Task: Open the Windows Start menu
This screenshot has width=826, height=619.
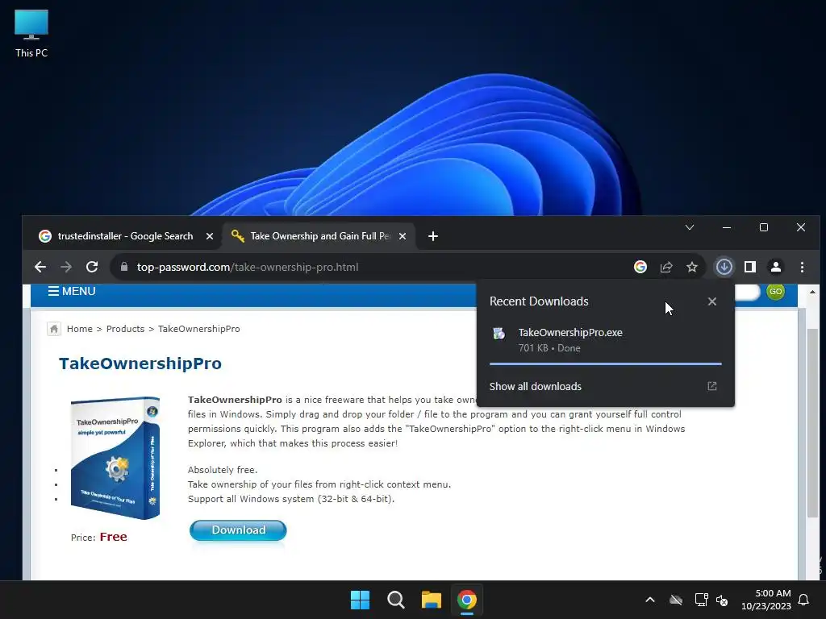Action: pos(361,600)
